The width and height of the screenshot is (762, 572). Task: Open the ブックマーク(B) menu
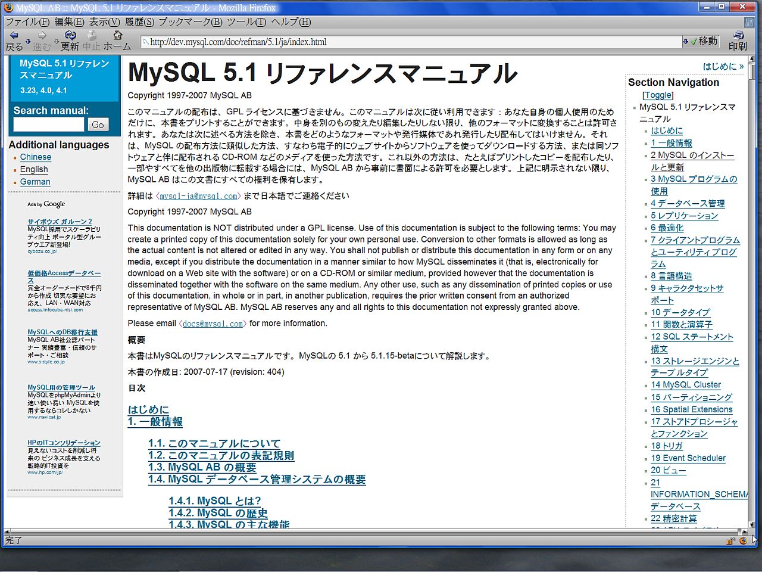[x=190, y=22]
